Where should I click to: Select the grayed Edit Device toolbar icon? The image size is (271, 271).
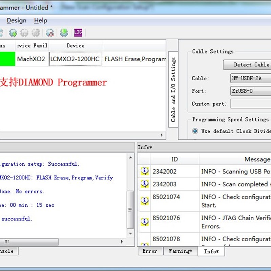[x=37, y=32]
